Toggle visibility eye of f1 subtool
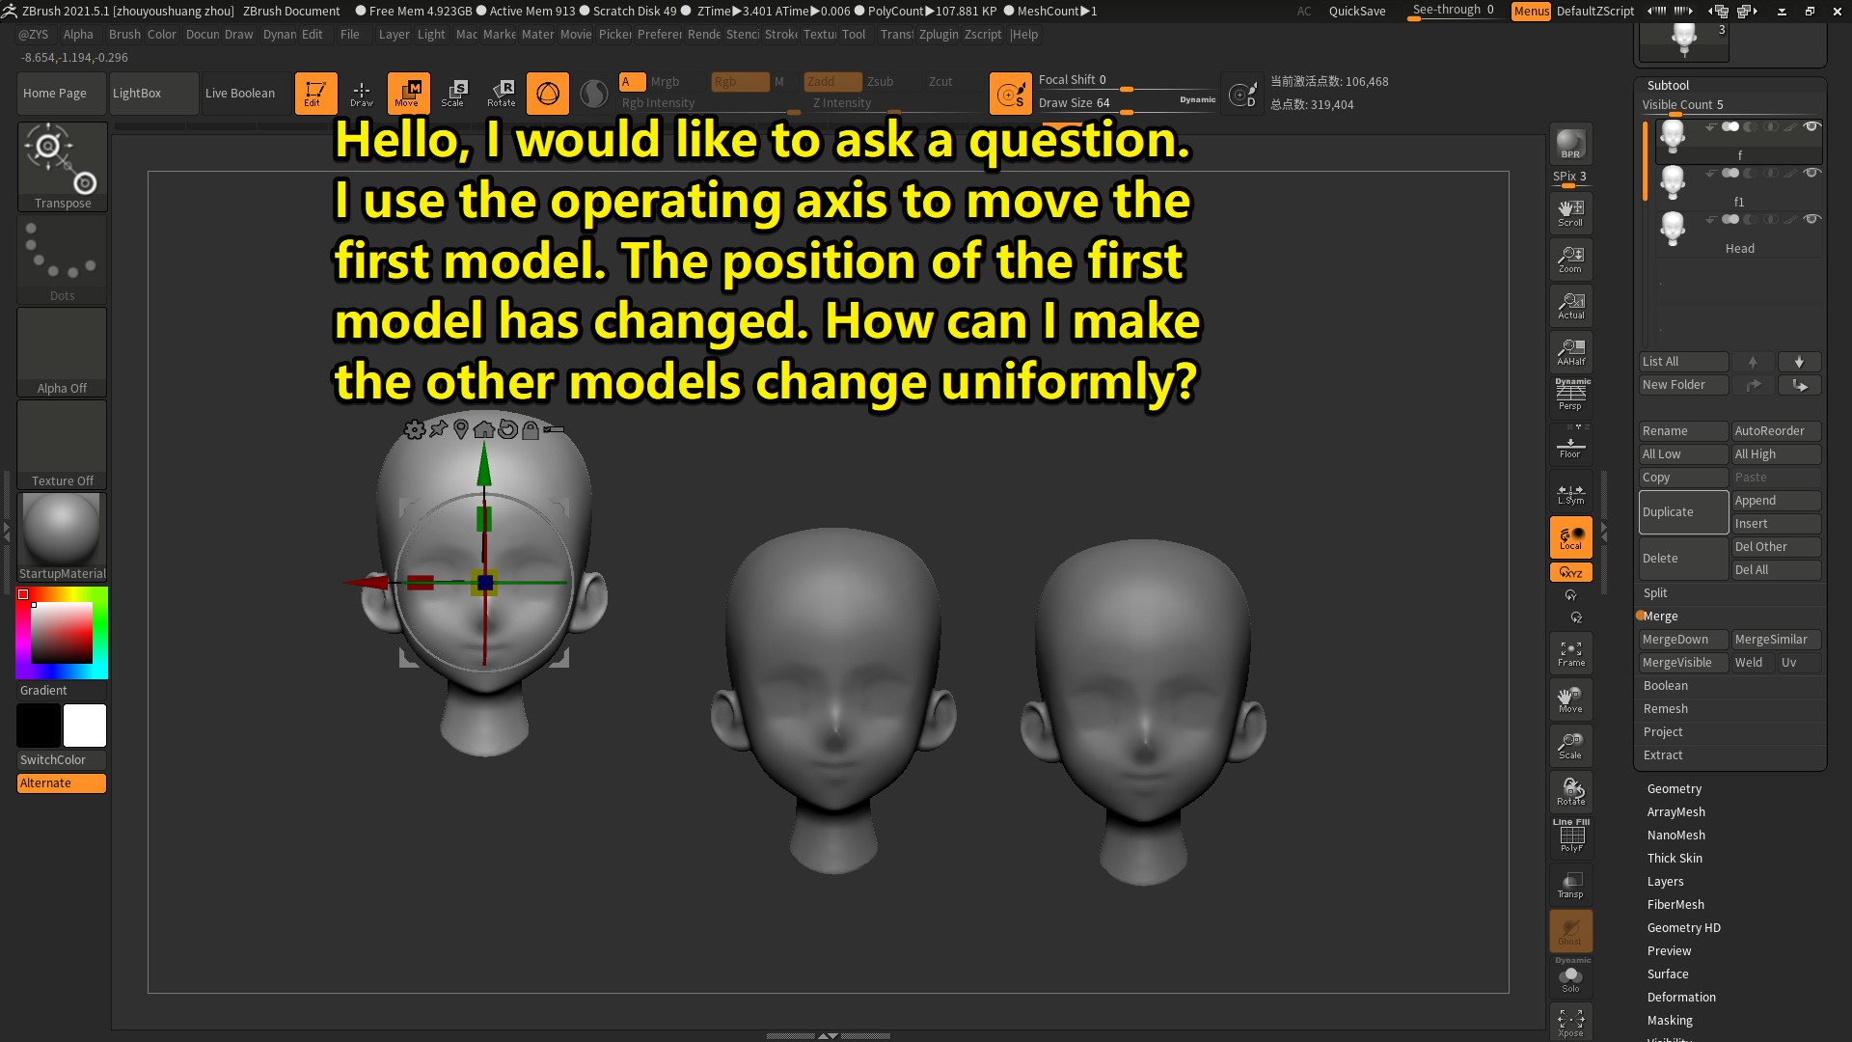The height and width of the screenshot is (1042, 1852). click(x=1811, y=174)
